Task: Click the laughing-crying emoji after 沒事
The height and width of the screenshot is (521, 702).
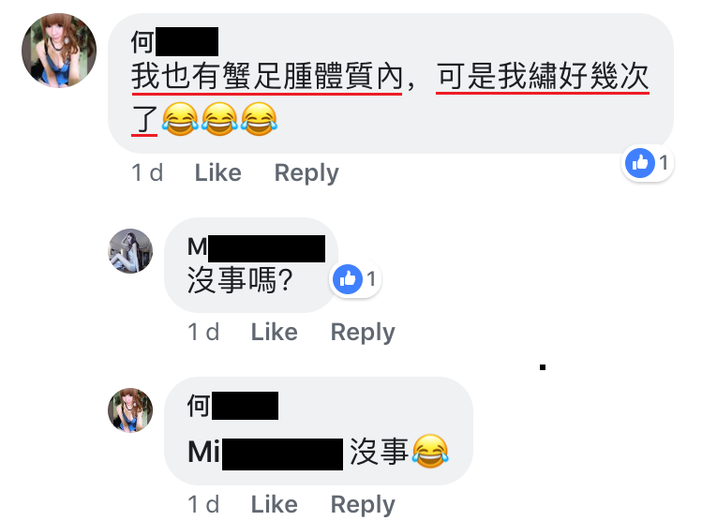Action: pos(430,451)
